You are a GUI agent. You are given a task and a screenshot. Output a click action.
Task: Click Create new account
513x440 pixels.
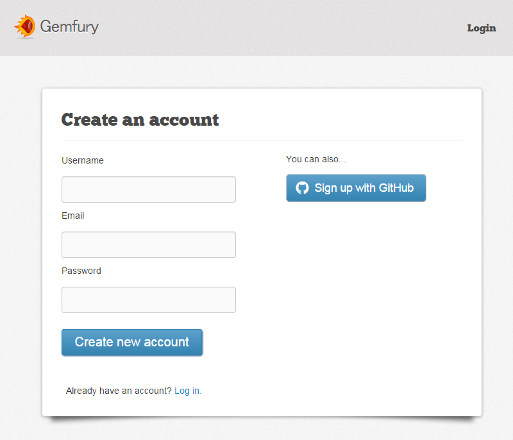(132, 342)
